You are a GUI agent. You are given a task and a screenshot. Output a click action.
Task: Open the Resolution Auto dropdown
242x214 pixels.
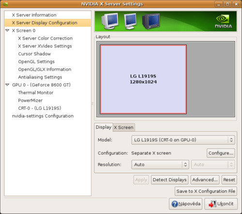(160, 165)
